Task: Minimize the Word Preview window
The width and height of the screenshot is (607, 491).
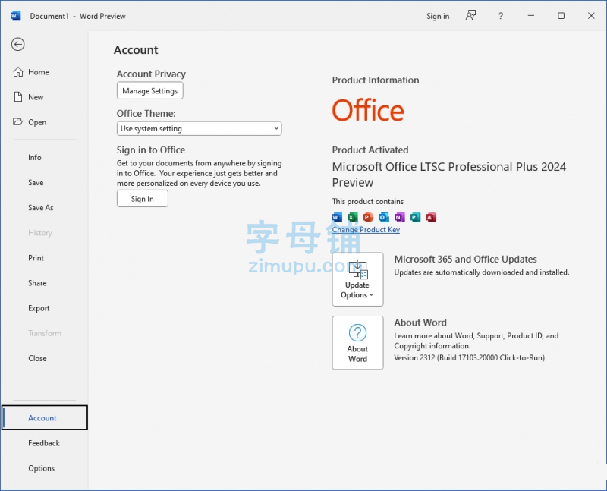Action: pyautogui.click(x=531, y=16)
